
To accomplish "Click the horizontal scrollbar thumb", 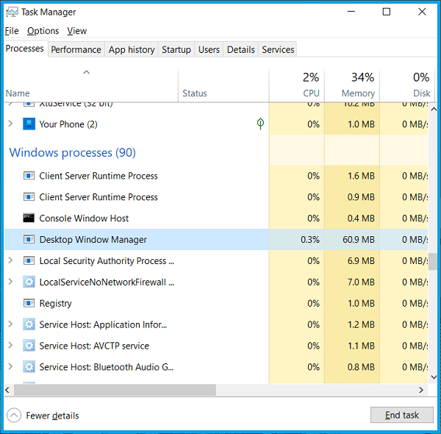I will pos(115,390).
